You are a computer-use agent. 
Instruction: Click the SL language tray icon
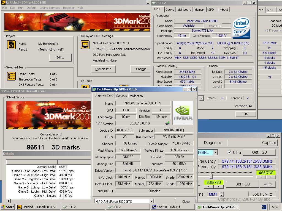pos(264,207)
